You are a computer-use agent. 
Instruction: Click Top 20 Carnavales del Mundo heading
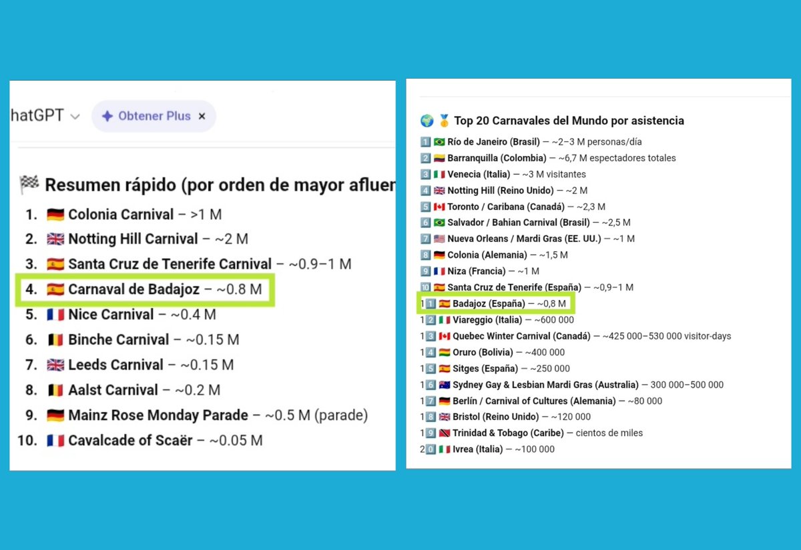[x=569, y=121]
